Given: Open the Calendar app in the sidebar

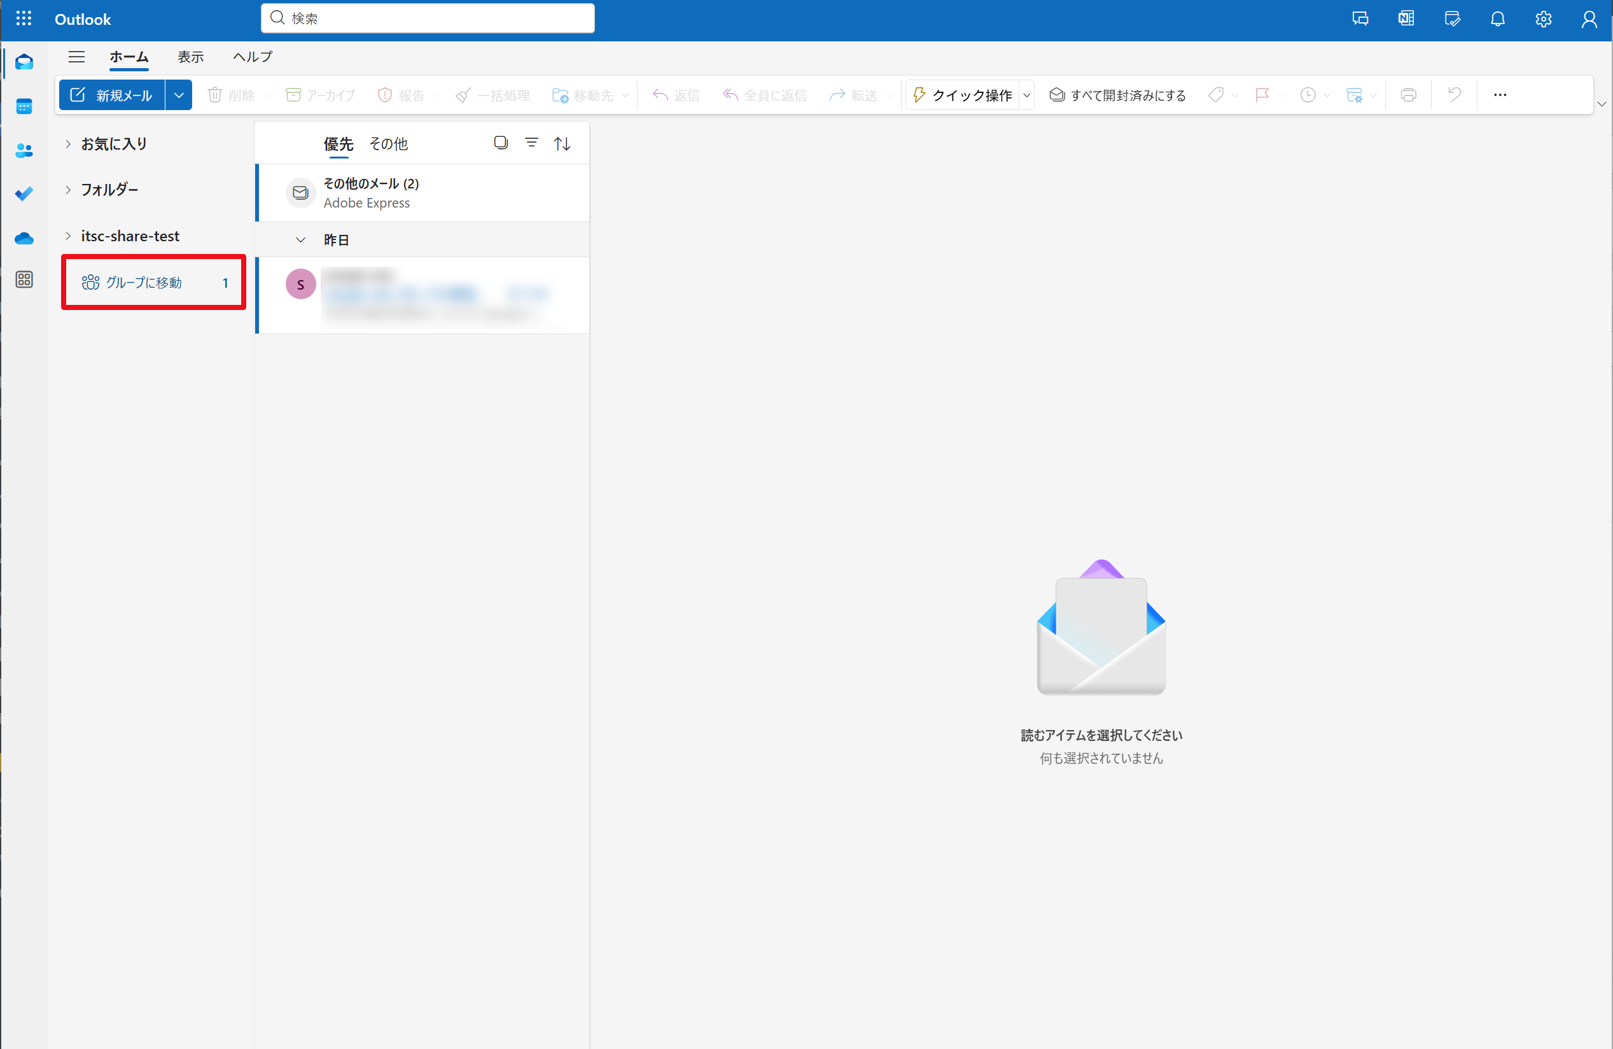Looking at the screenshot, I should pyautogui.click(x=24, y=106).
